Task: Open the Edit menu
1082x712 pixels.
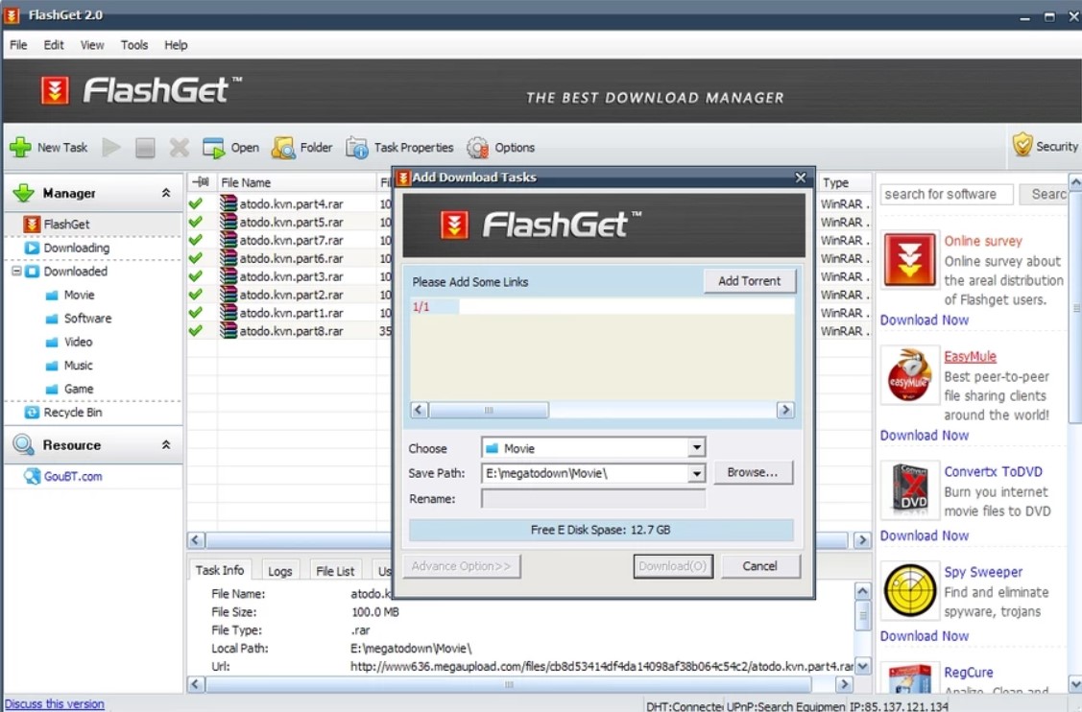Action: tap(54, 45)
